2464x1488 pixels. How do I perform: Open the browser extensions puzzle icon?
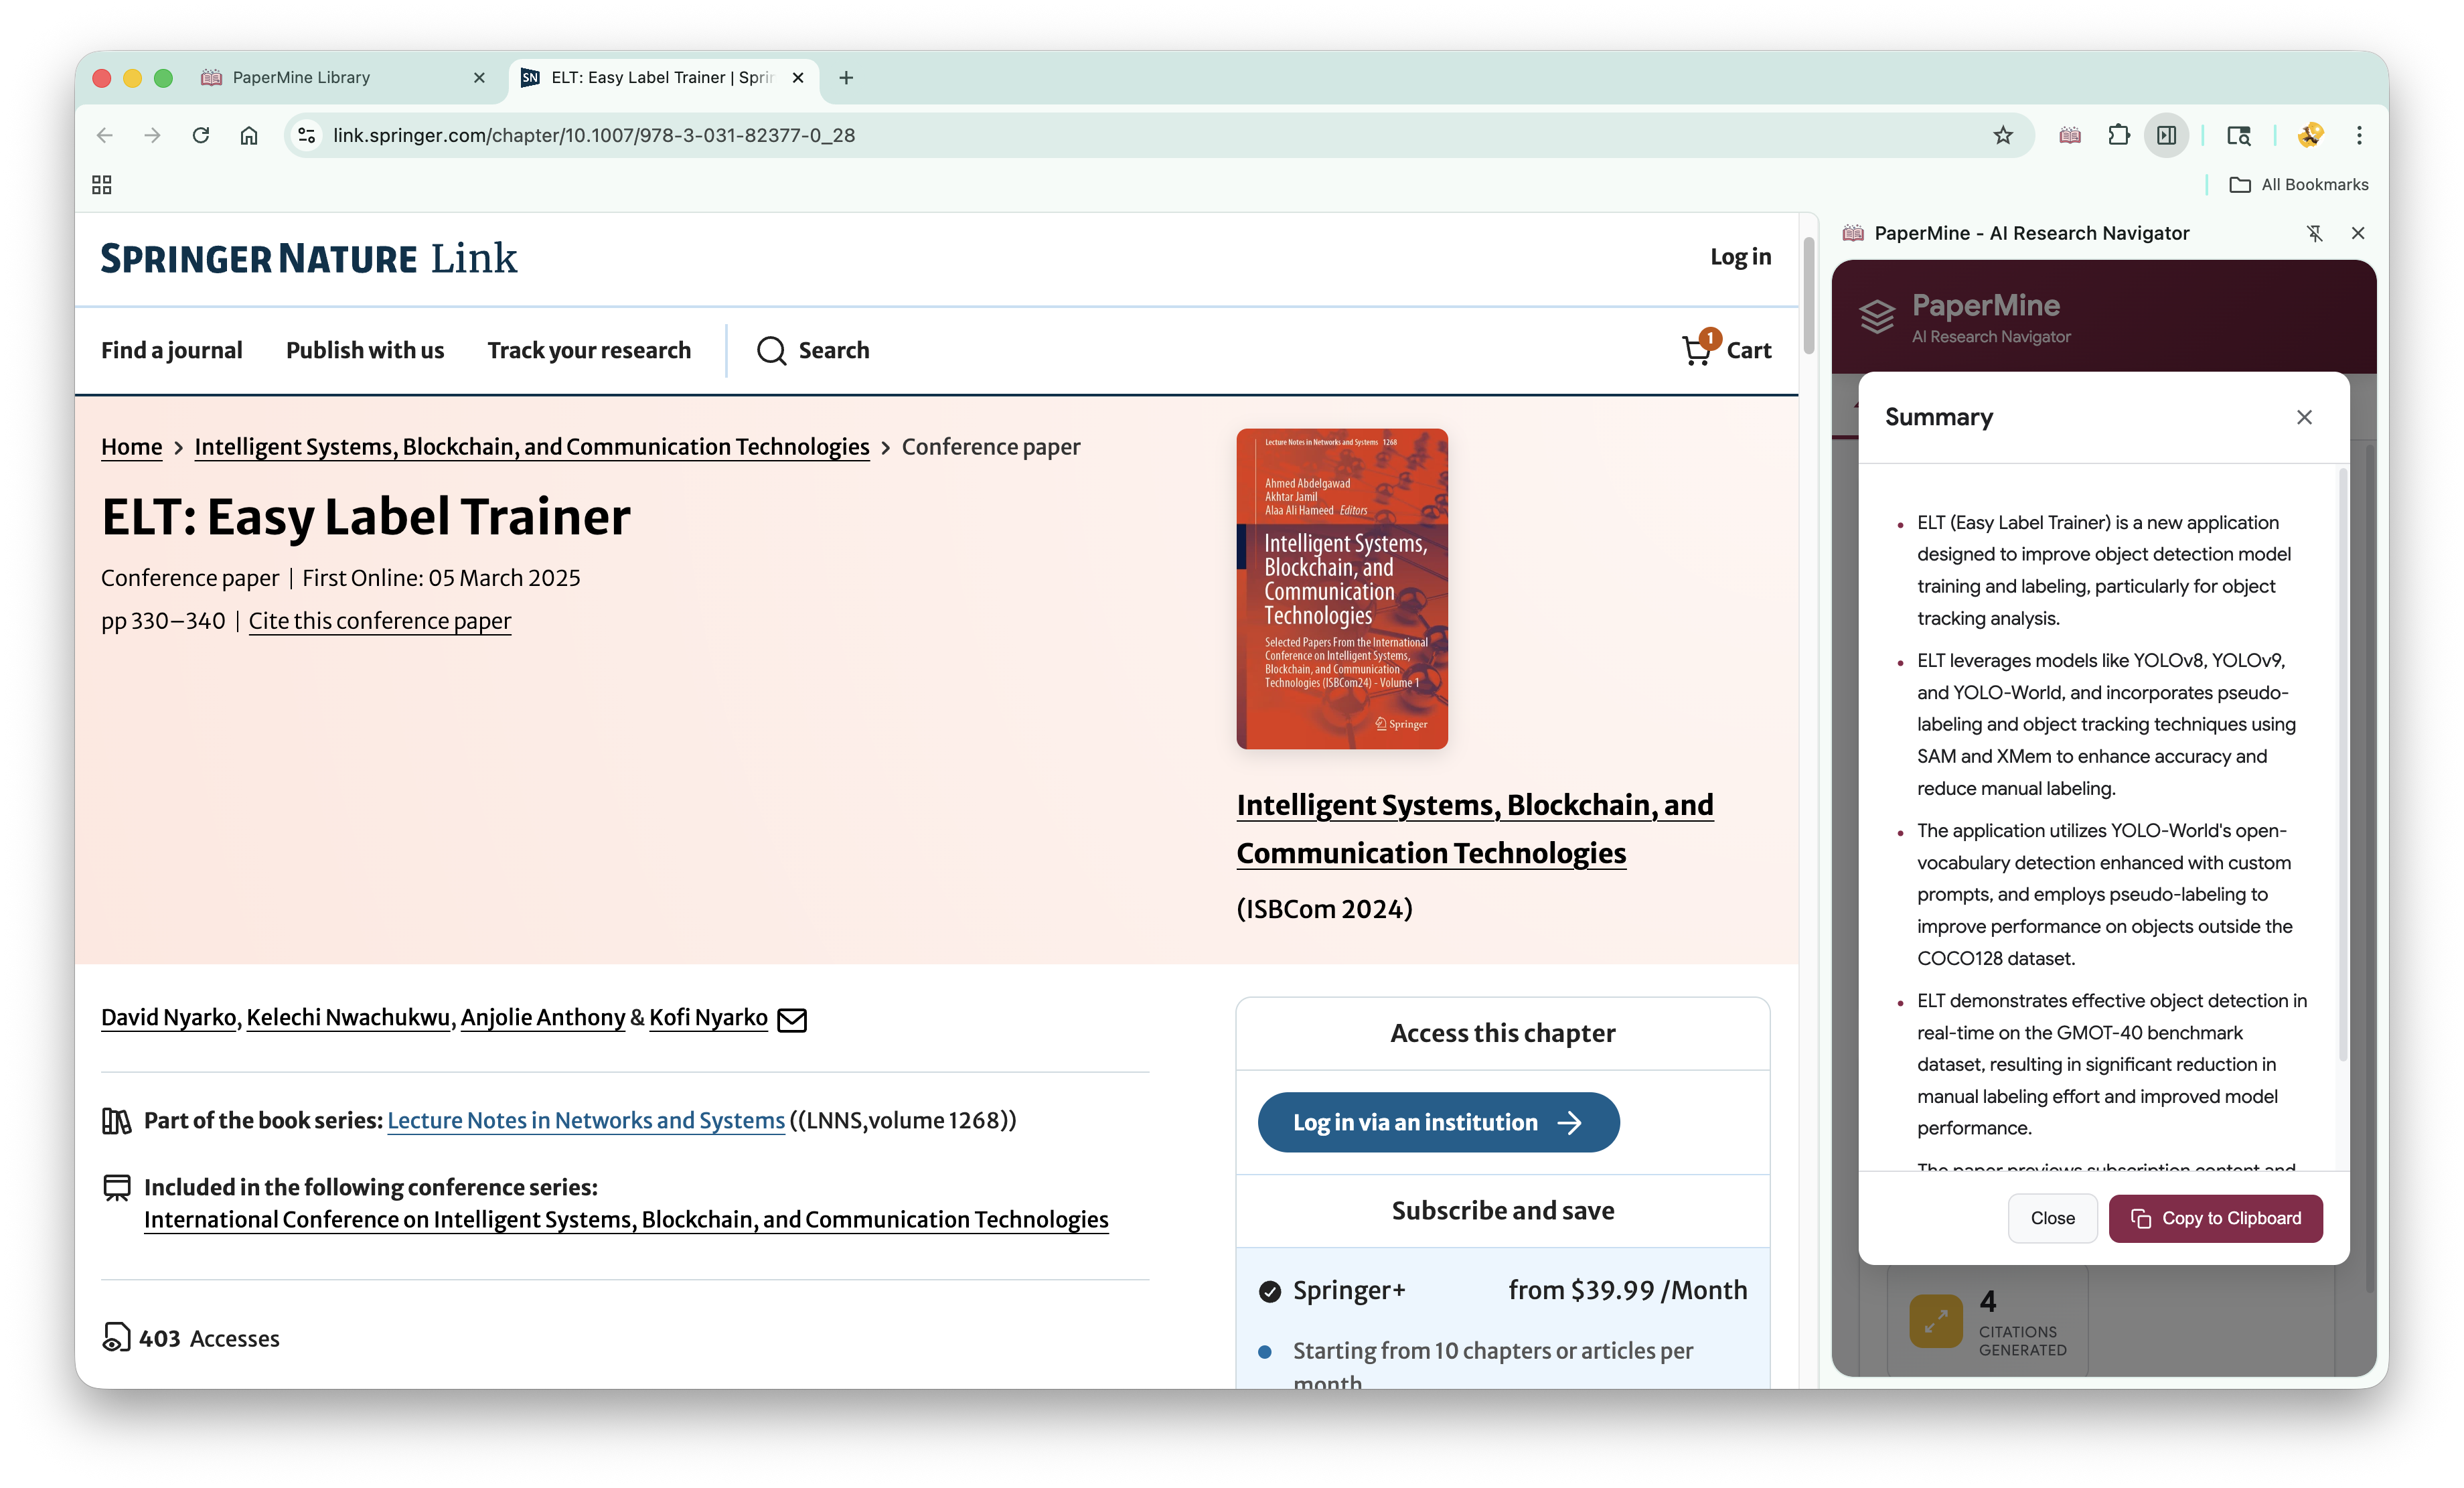[2118, 135]
